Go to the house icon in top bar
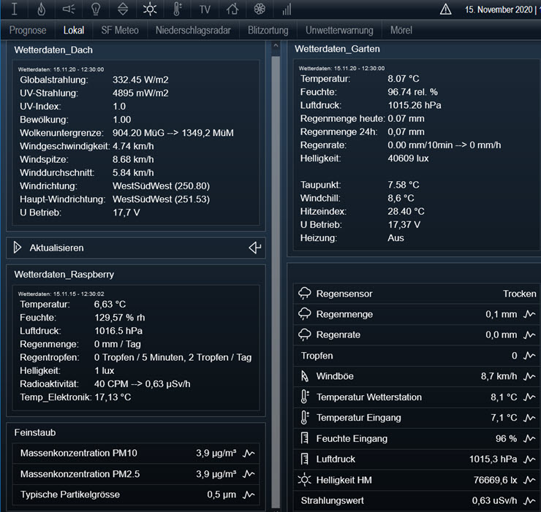 (232, 9)
